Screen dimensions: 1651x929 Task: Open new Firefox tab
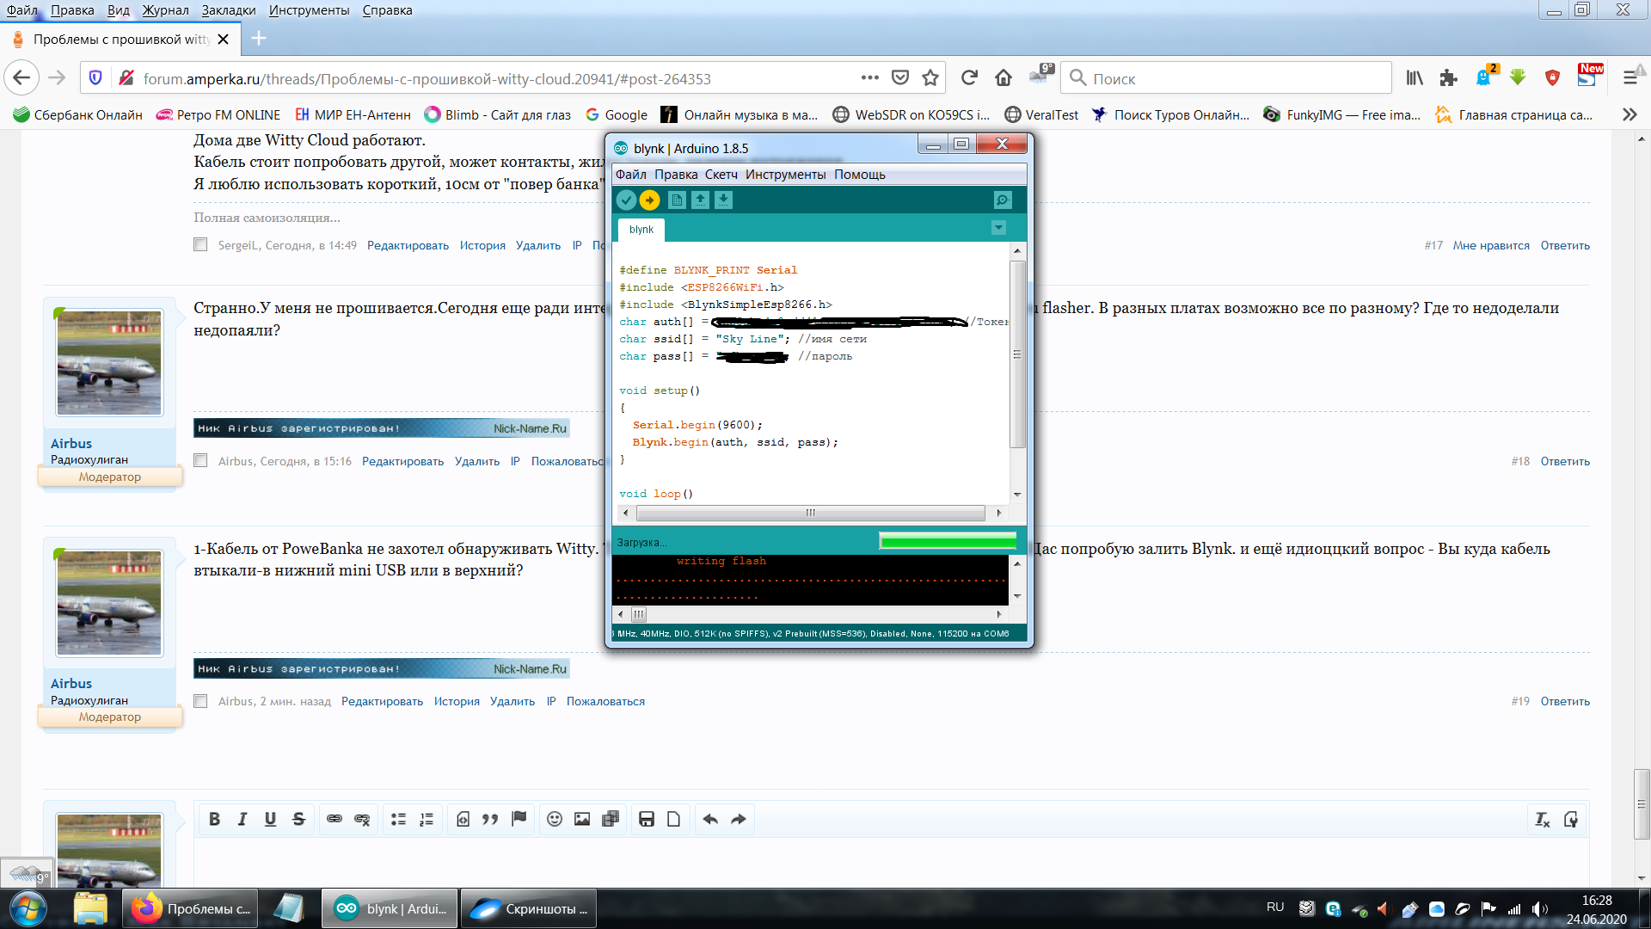(259, 39)
